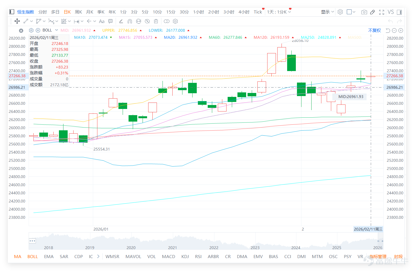Select the arrow annotation tool

pos(89,21)
